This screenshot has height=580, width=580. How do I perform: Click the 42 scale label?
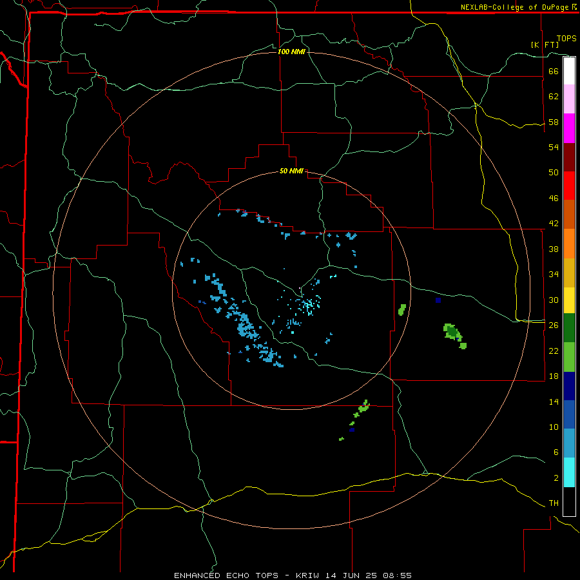point(554,223)
